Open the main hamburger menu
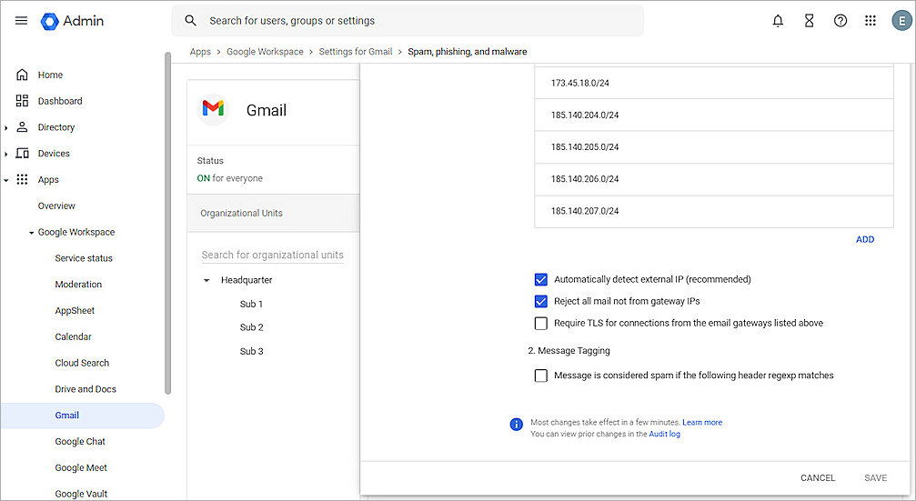Screen dimensions: 916x501 pos(21,21)
